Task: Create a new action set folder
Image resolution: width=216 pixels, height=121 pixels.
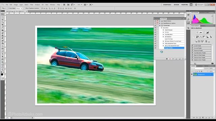Action: [x=176, y=59]
